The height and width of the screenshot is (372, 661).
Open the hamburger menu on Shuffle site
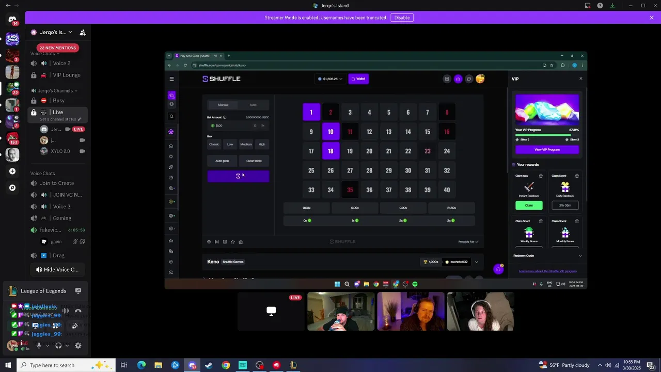(171, 79)
